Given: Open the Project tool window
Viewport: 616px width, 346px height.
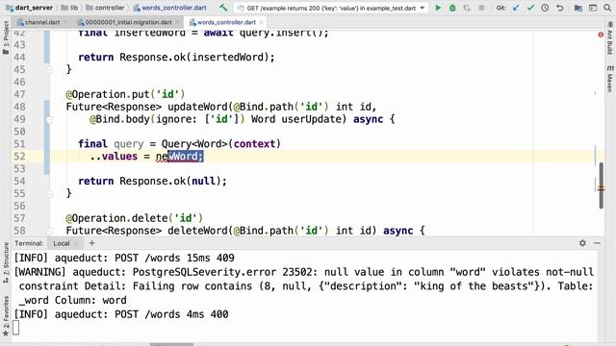Looking at the screenshot, I should pos(6,37).
